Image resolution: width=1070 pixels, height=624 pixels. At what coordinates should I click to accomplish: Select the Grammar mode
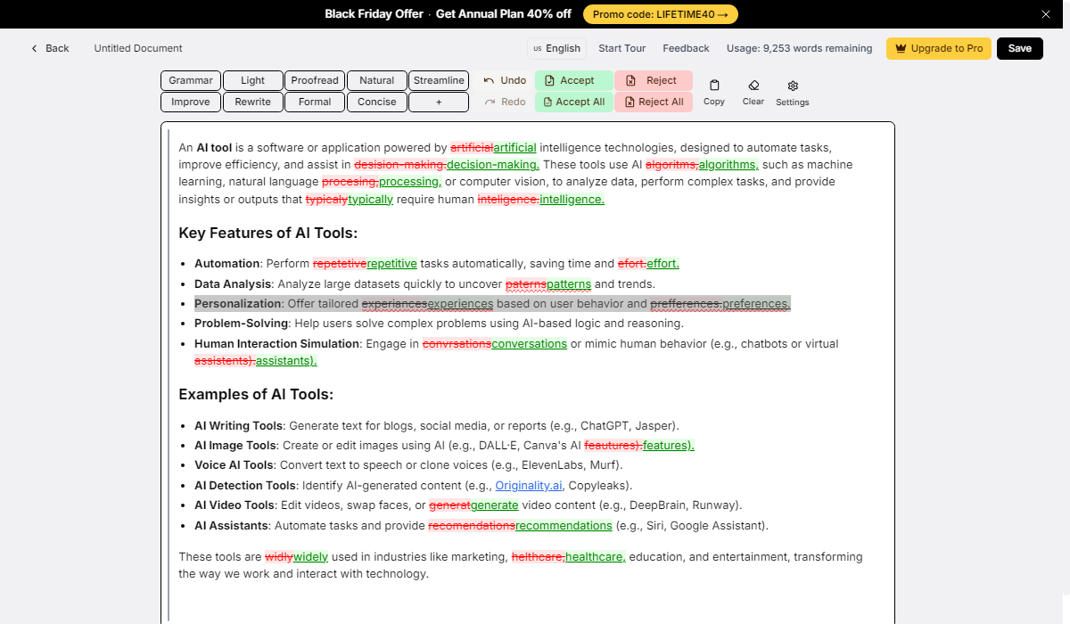tap(191, 80)
